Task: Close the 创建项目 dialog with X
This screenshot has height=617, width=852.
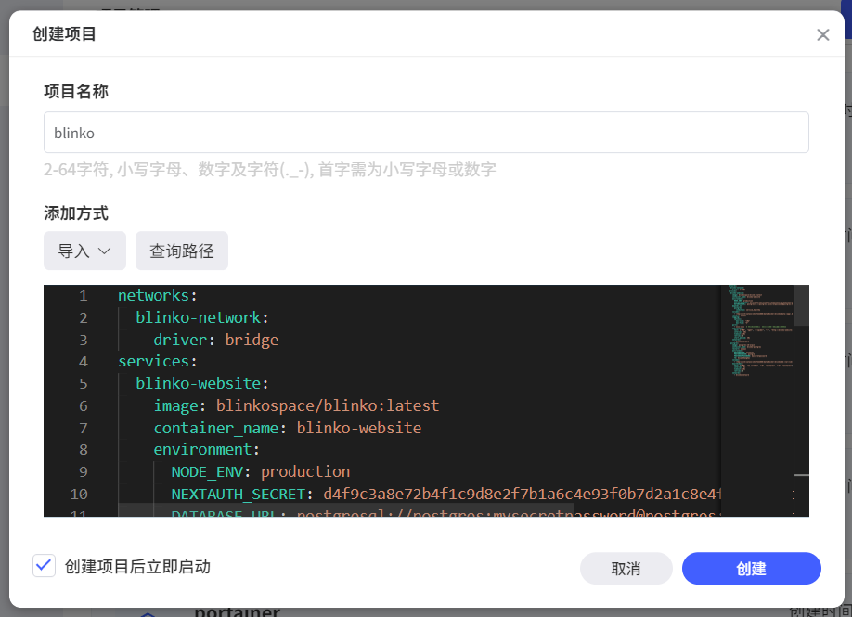Action: tap(822, 34)
